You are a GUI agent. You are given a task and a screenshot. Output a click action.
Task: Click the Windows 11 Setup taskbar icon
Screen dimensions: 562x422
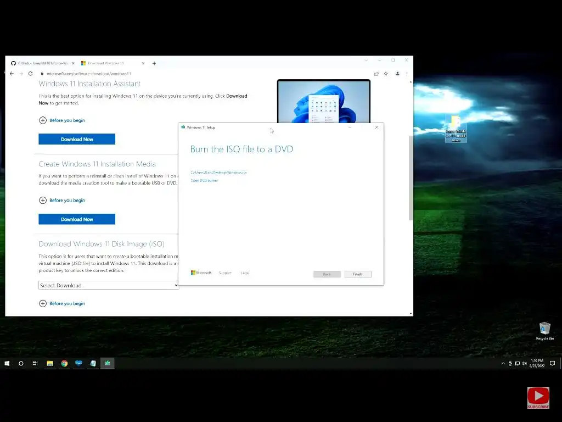point(107,363)
